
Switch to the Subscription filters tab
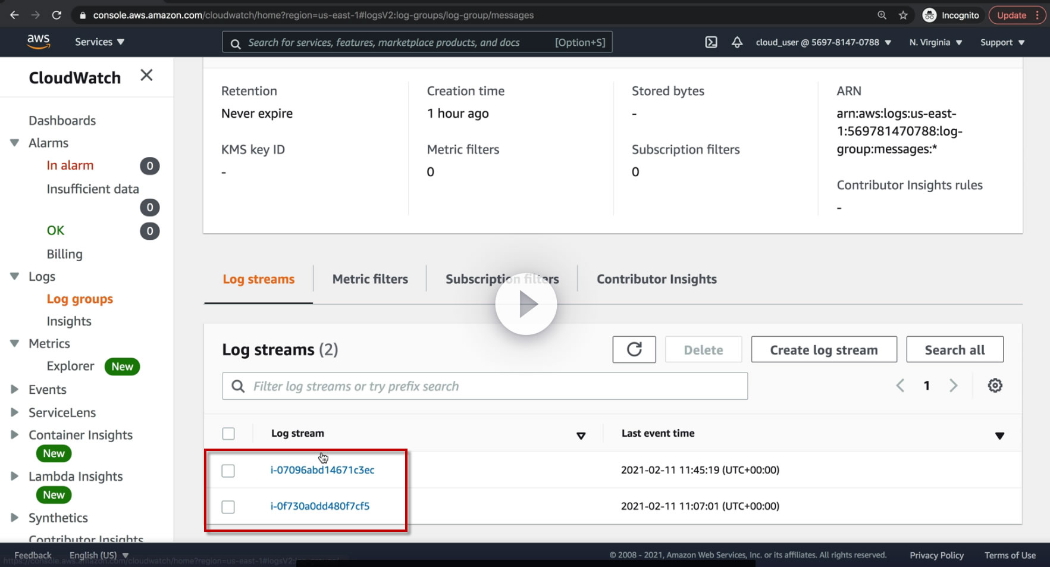coord(502,279)
